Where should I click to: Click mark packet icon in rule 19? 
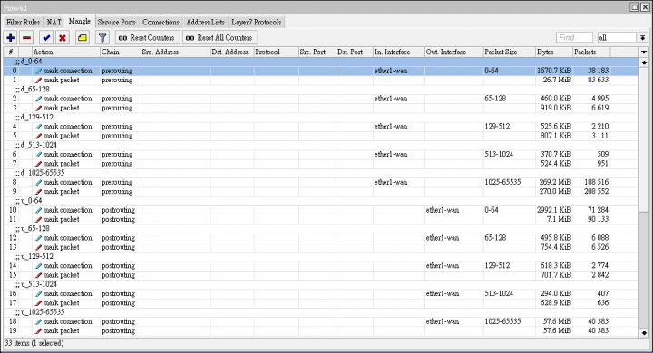point(38,330)
